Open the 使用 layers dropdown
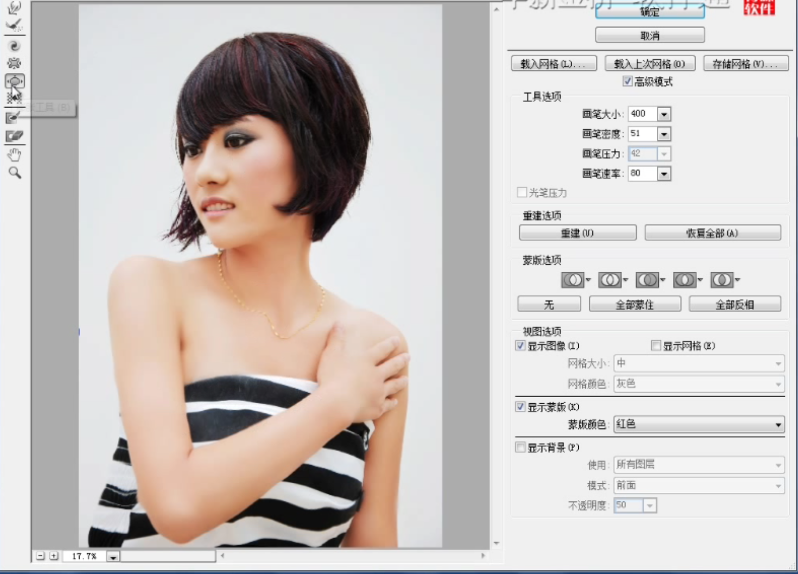Viewport: 798px width, 574px height. (x=699, y=464)
